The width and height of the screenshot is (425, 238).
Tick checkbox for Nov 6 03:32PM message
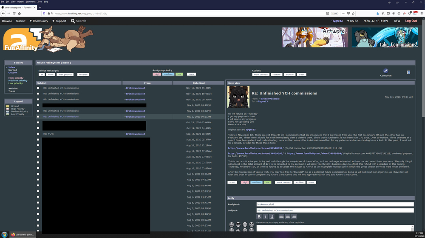coord(38,111)
